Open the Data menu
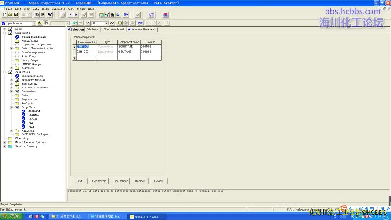This screenshot has height=220, width=391. pyautogui.click(x=35, y=9)
